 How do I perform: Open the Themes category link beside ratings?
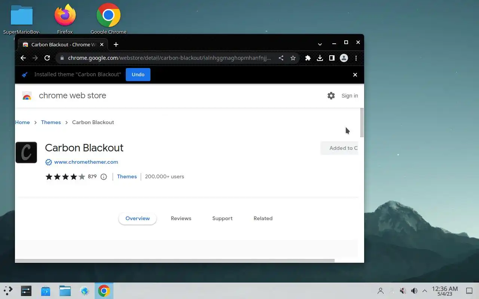coord(127,176)
